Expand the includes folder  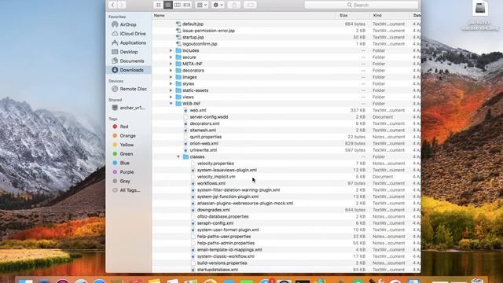click(x=171, y=50)
